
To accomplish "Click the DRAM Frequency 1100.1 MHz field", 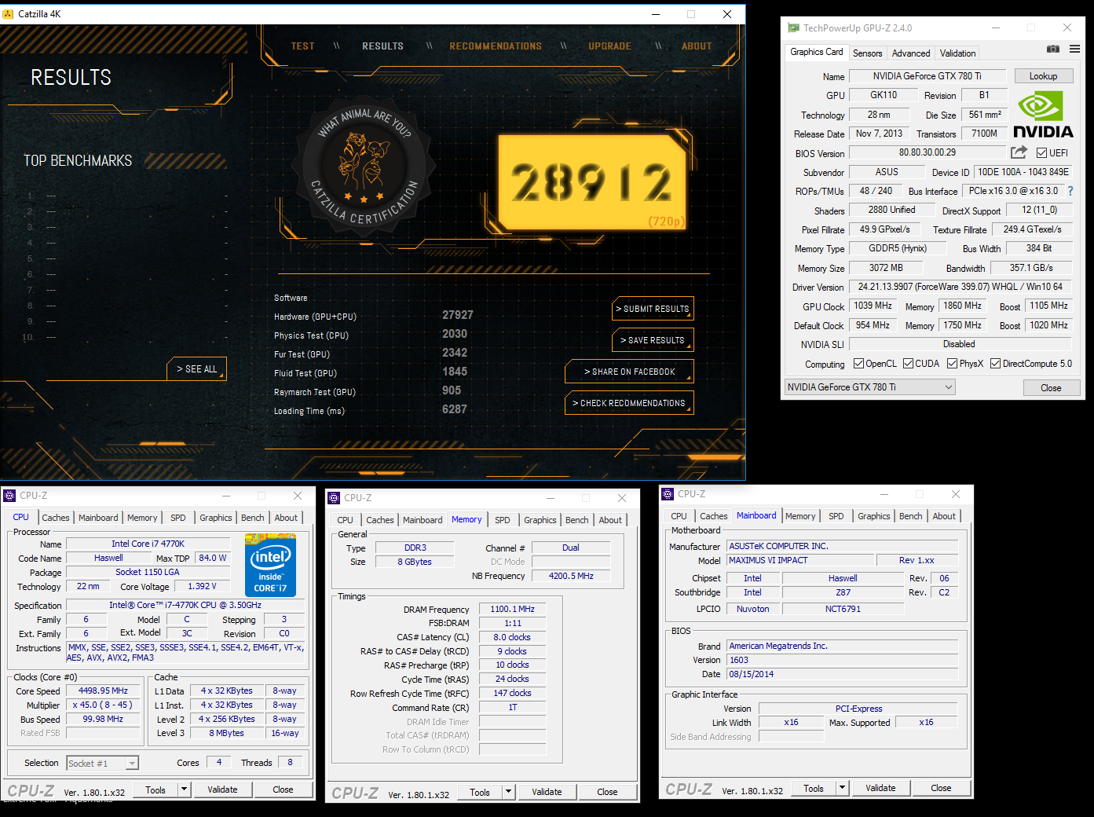I will pos(512,609).
